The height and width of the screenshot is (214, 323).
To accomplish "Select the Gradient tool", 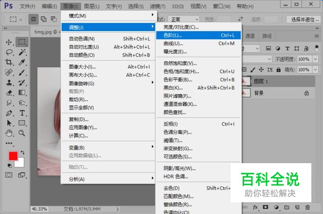I will tap(22, 93).
